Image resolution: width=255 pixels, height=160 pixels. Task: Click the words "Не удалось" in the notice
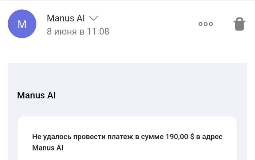(x=50, y=137)
